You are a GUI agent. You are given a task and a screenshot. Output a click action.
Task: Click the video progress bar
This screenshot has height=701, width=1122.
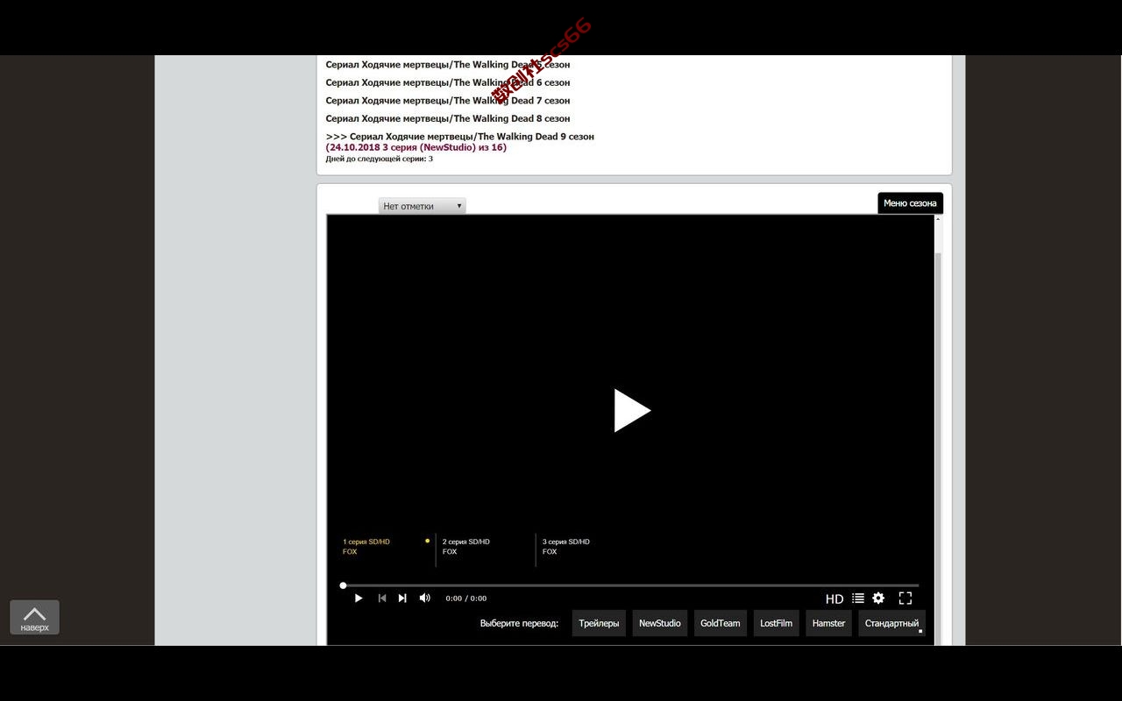630,585
